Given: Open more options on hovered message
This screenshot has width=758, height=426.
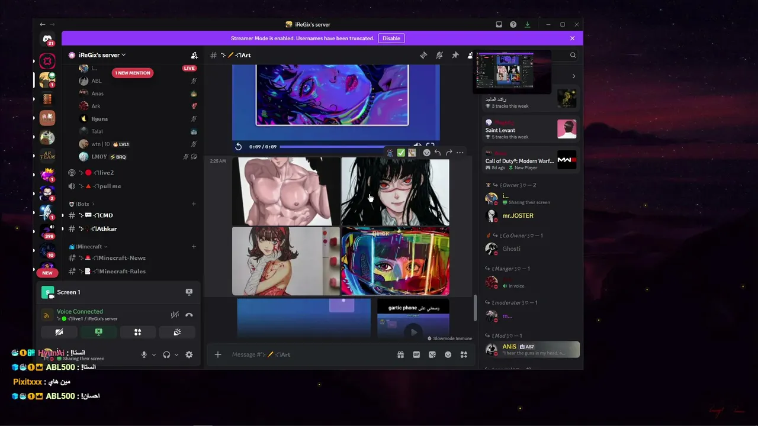Looking at the screenshot, I should point(460,153).
